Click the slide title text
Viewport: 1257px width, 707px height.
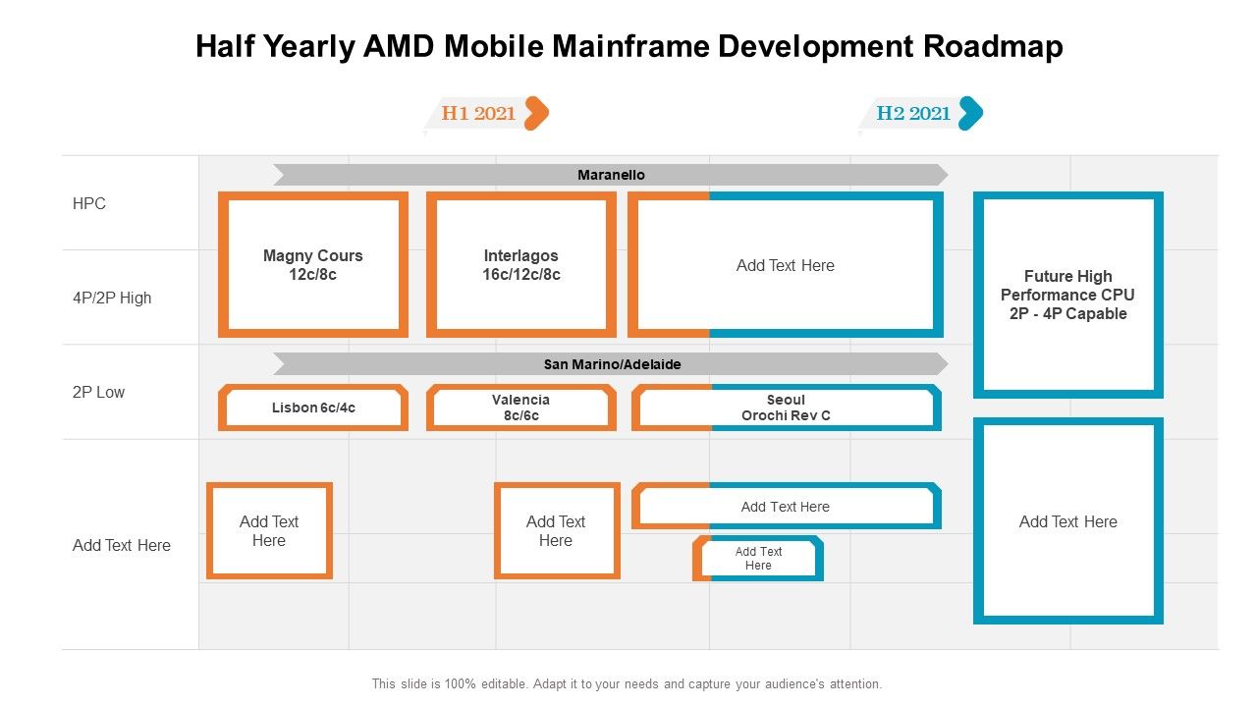click(628, 45)
